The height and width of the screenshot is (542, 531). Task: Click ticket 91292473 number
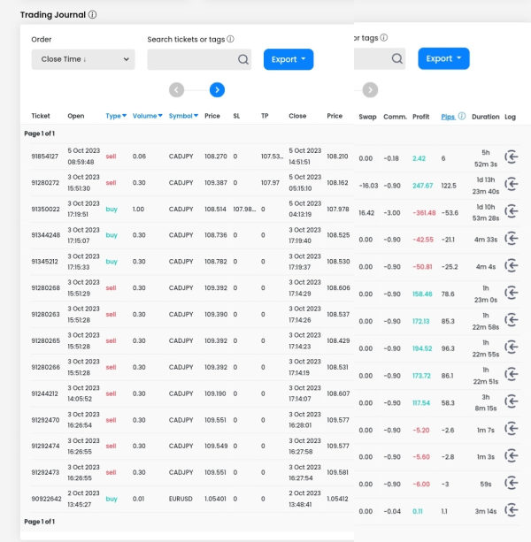click(x=45, y=472)
